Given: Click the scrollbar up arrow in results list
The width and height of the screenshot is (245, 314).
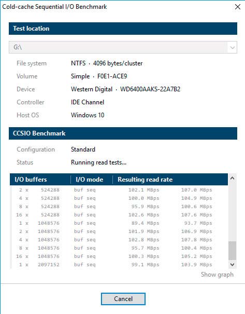Looking at the screenshot, I should click(232, 178).
